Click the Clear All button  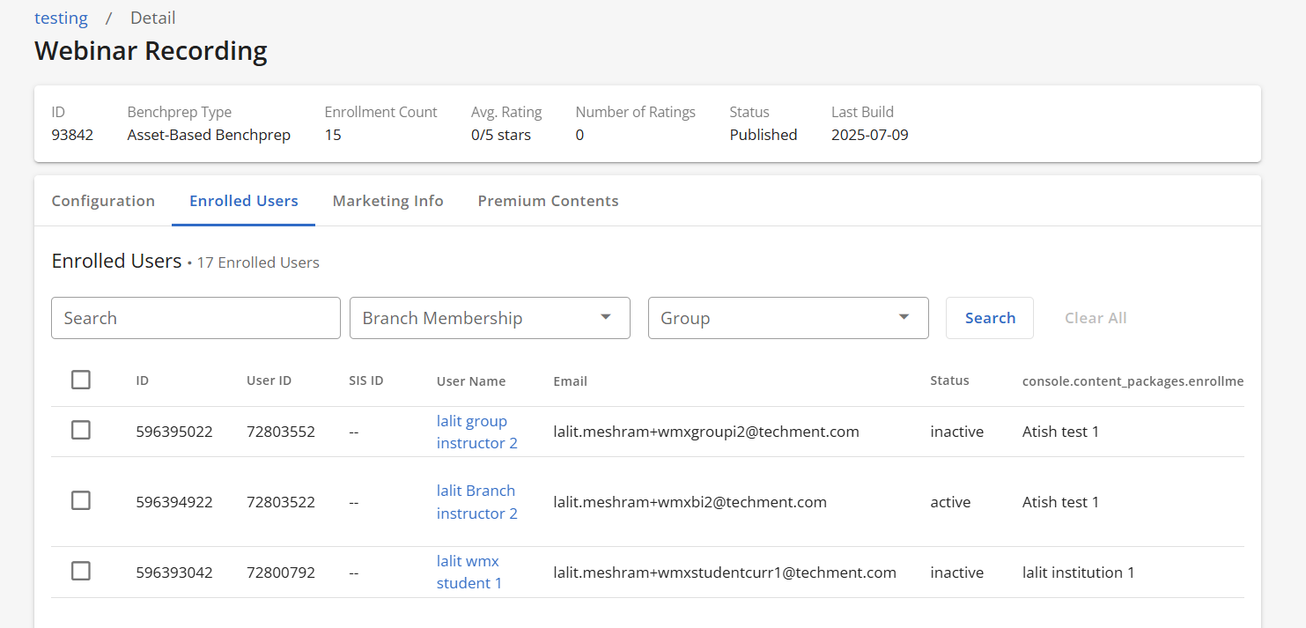(x=1096, y=318)
